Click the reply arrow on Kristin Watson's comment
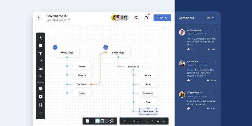252x126 pixels. click(208, 108)
